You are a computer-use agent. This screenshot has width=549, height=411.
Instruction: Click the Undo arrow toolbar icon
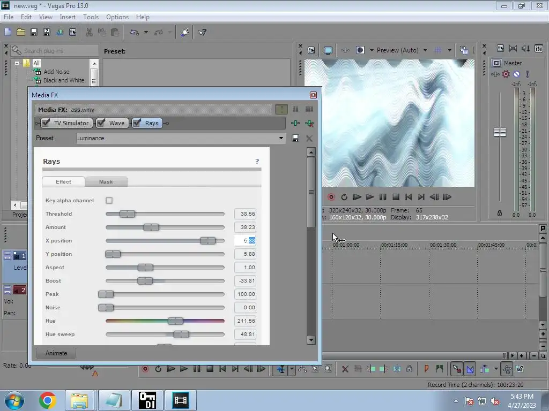pos(135,32)
